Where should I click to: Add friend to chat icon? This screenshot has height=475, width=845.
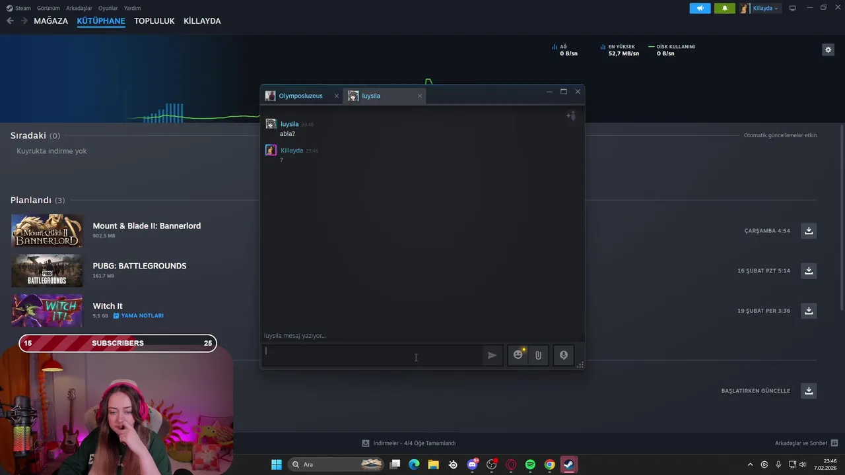571,116
